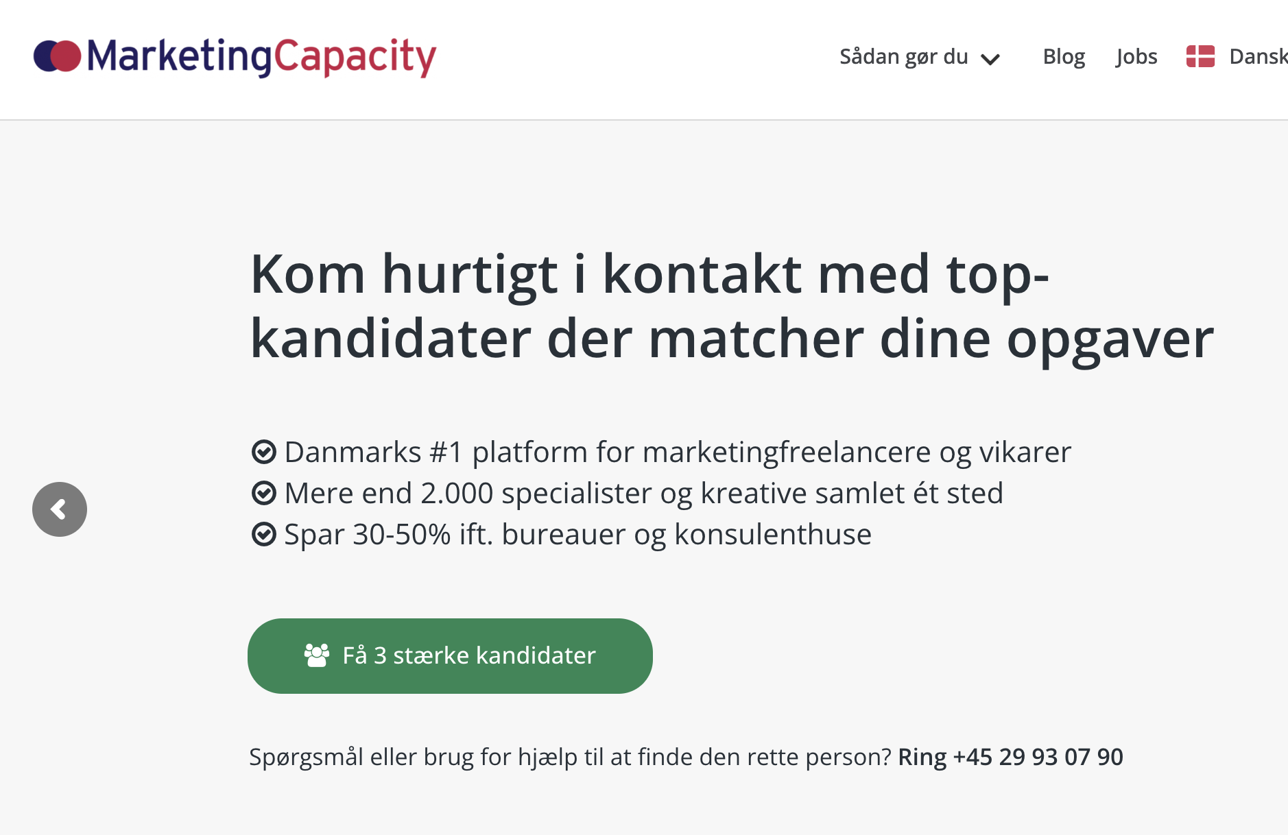
Task: Go to the Blog page
Action: pyautogui.click(x=1063, y=56)
